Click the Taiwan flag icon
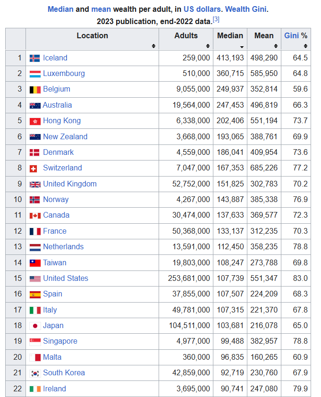This screenshot has width=321, height=397. point(35,263)
